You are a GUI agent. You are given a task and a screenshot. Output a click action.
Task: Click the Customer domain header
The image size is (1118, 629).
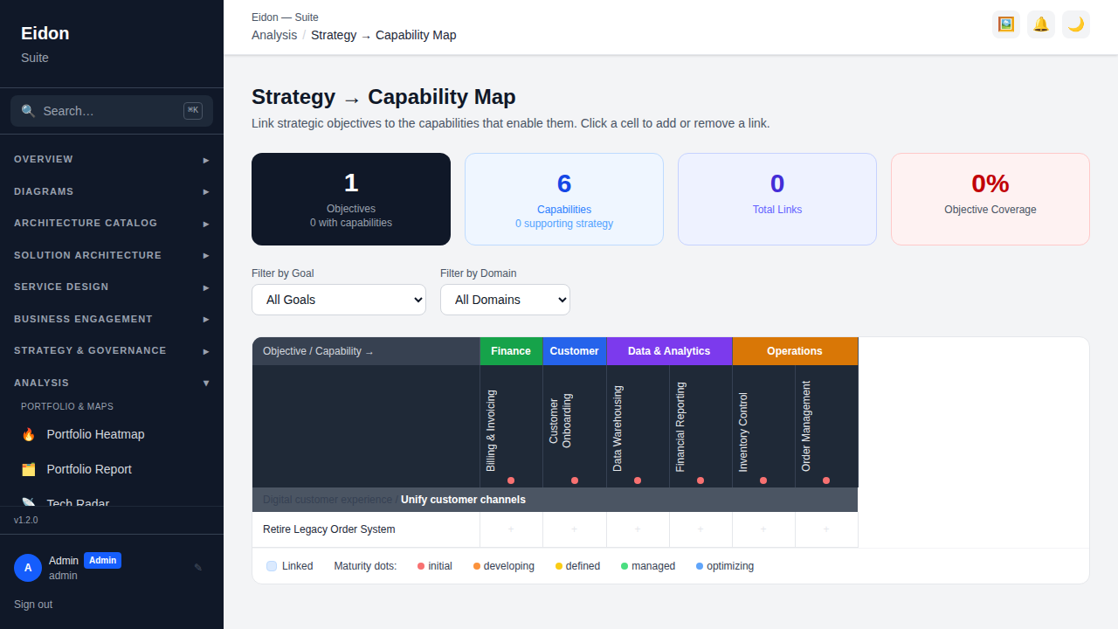tap(574, 351)
